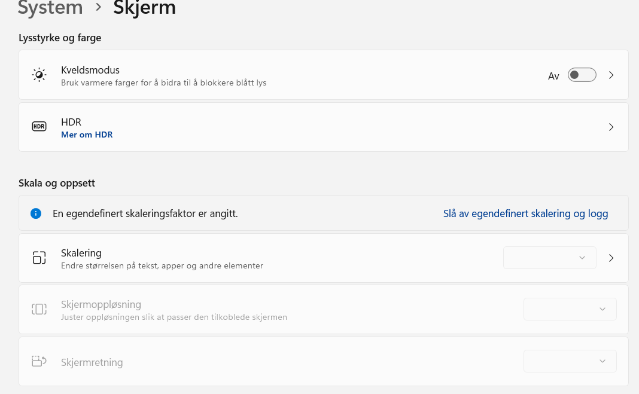Go back to System in breadcrumb
639x394 pixels.
click(50, 8)
